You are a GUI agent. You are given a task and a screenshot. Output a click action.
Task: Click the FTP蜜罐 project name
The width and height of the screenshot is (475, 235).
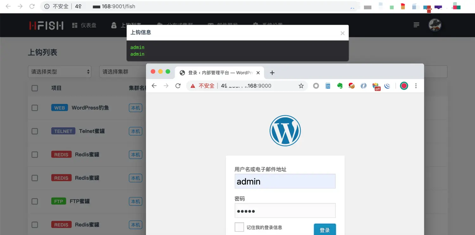[80, 201]
